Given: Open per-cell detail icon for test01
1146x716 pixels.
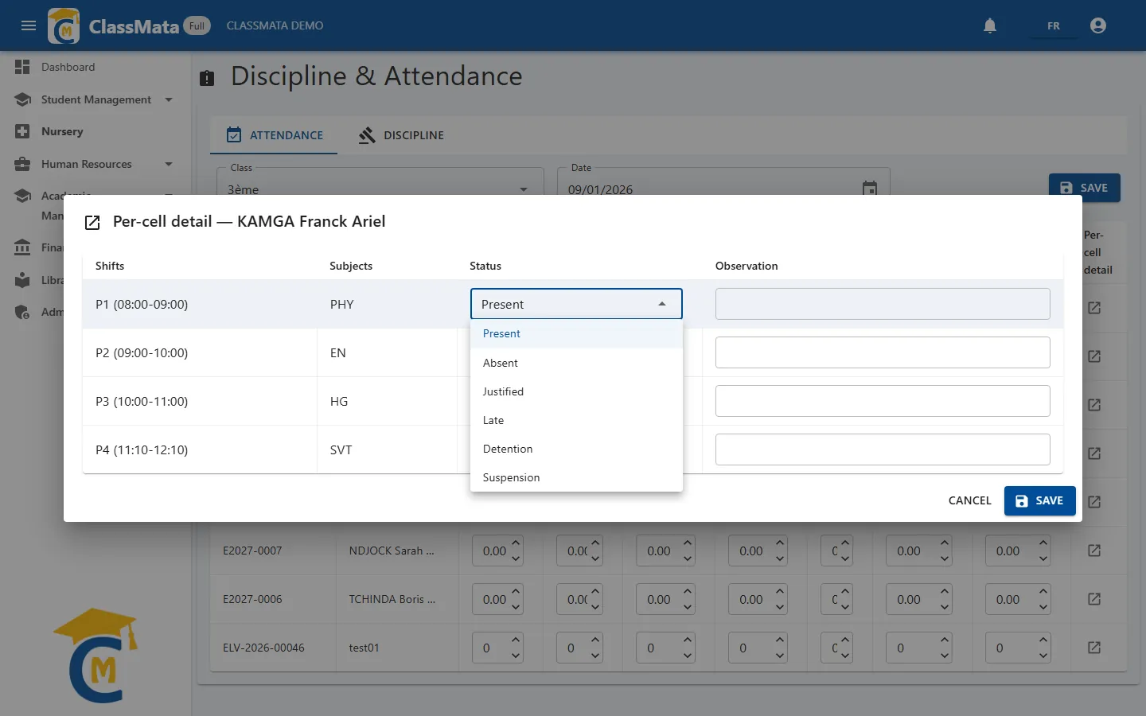Looking at the screenshot, I should coord(1094,648).
